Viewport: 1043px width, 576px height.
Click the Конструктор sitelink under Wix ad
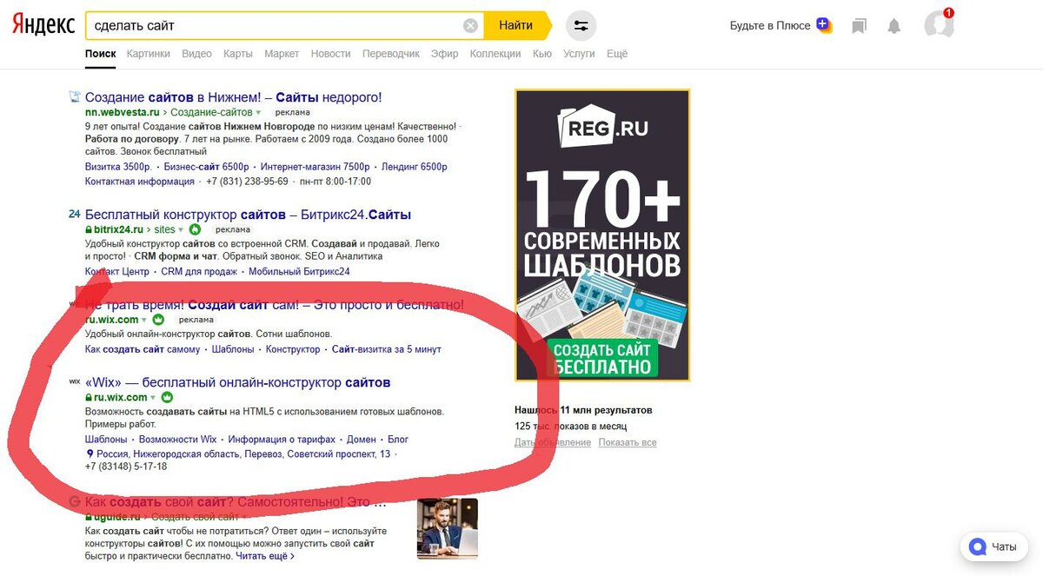293,349
